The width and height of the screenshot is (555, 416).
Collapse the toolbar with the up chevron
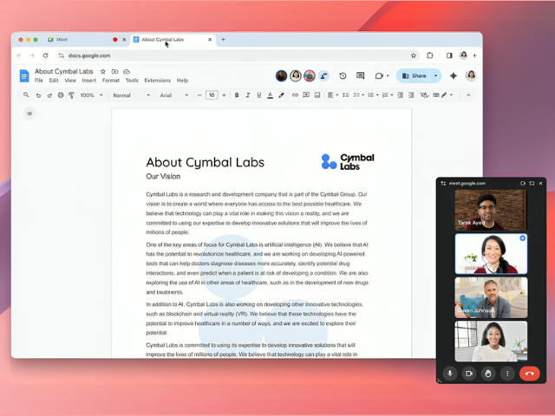coord(468,95)
